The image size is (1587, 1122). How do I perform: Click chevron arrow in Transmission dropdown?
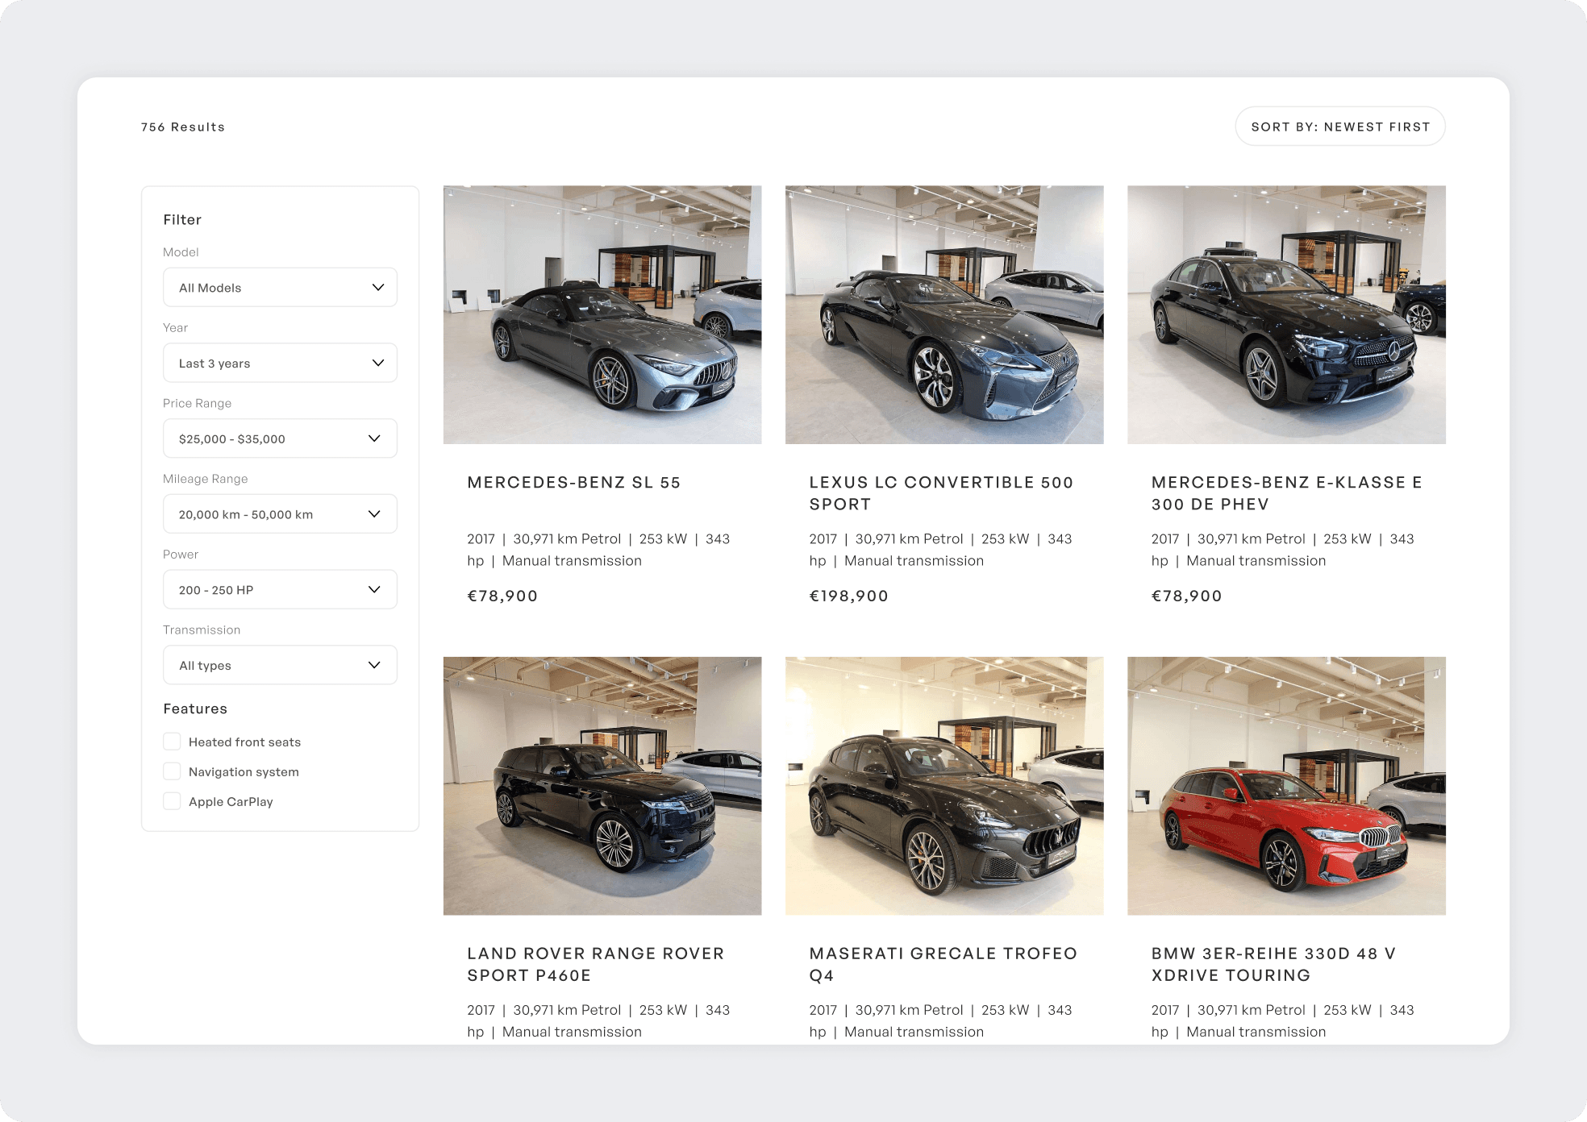(x=374, y=665)
